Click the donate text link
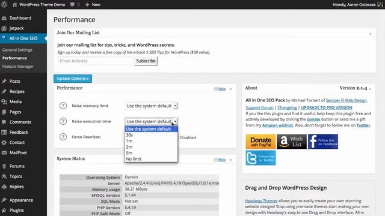 tap(313, 119)
